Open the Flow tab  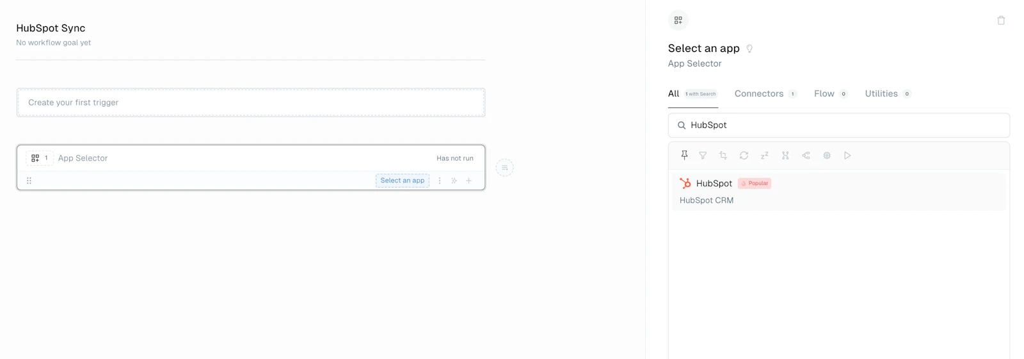click(831, 93)
